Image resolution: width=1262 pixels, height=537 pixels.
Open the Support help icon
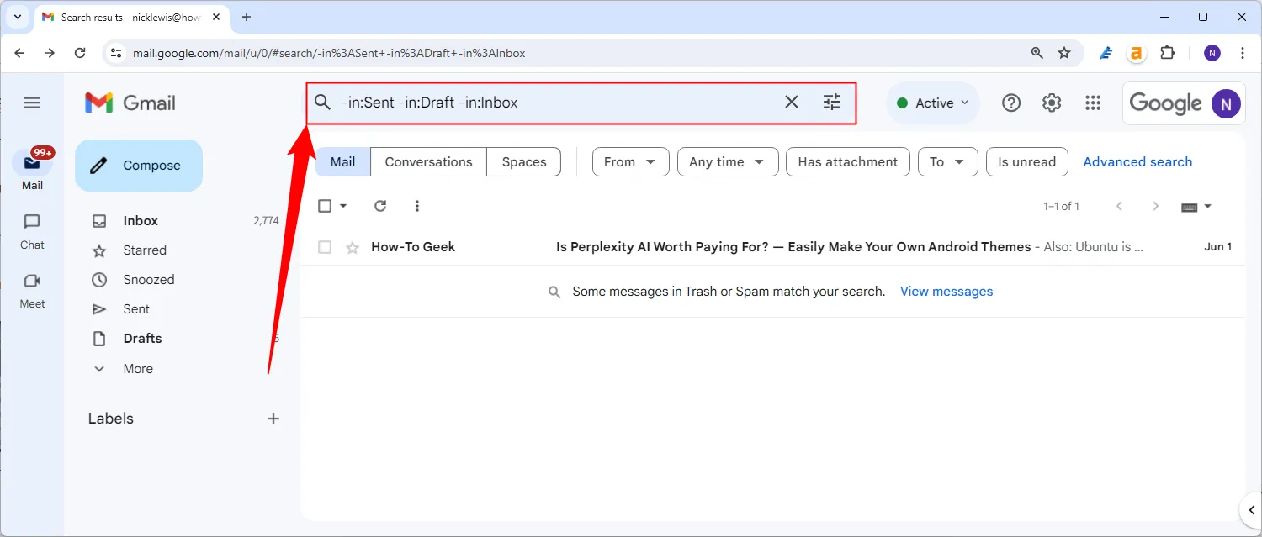[1011, 103]
